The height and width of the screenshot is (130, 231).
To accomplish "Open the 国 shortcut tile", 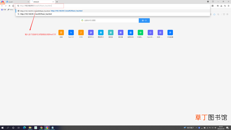I will [x=131, y=32].
